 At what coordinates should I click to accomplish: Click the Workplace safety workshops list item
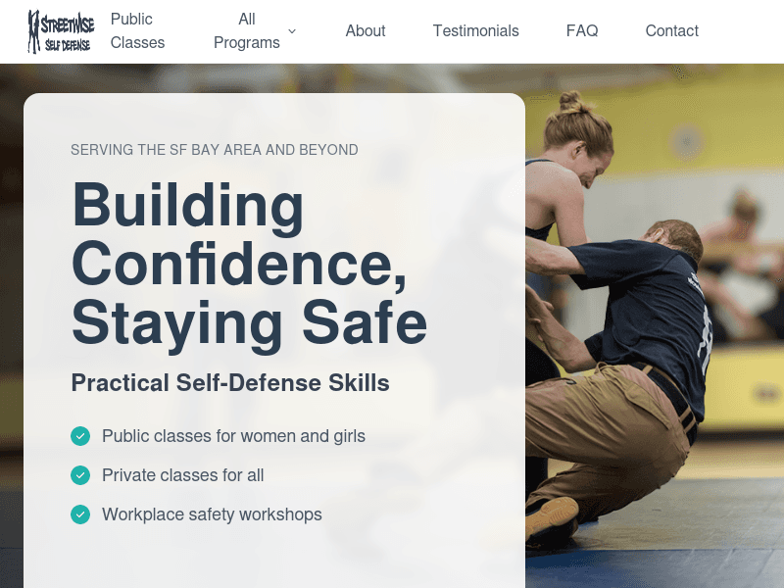click(212, 514)
